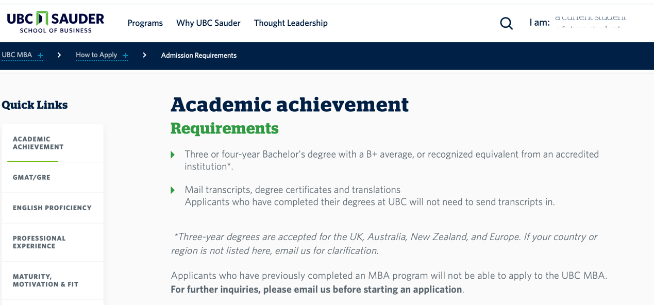Jump to Academic Achievement quick link
654x305 pixels.
point(53,143)
